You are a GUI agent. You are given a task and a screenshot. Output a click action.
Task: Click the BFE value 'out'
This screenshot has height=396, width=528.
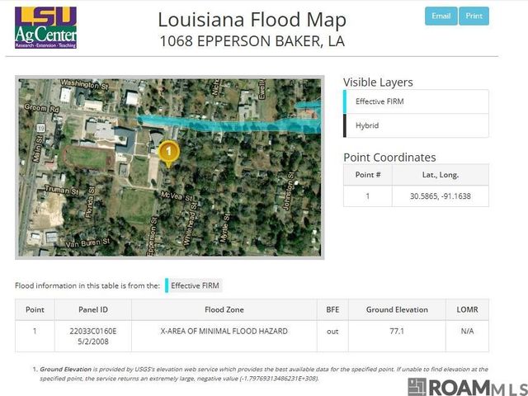tap(332, 332)
